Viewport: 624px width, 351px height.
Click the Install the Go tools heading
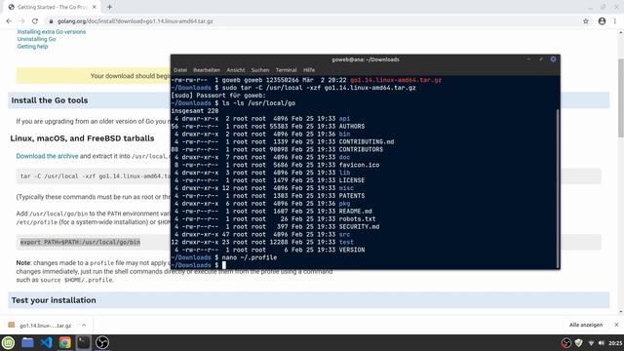pos(50,100)
